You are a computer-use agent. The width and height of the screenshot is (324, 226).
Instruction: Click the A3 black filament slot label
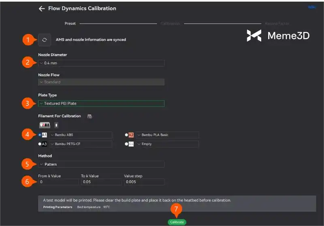(45, 144)
